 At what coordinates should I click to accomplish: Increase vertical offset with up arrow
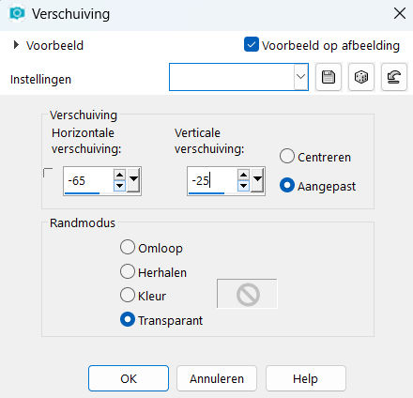(243, 174)
